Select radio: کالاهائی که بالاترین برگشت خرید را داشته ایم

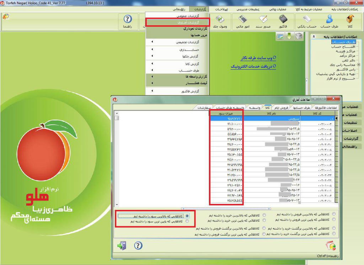tap(334, 228)
